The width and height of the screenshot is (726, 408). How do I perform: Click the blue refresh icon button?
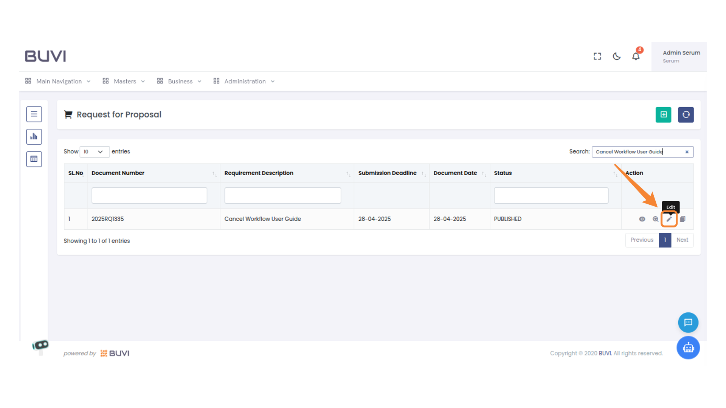pyautogui.click(x=686, y=114)
